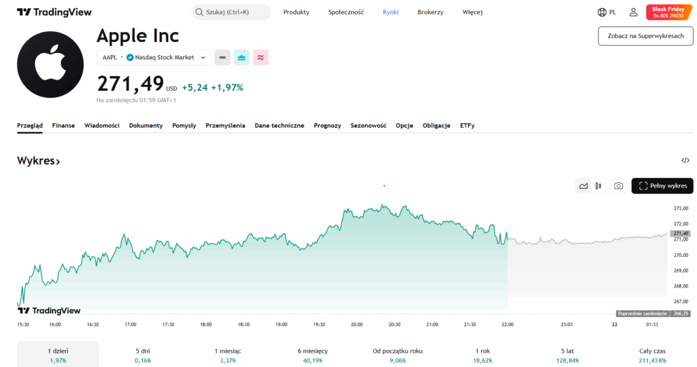
Task: Select the candlestick chart type icon
Action: pos(598,186)
